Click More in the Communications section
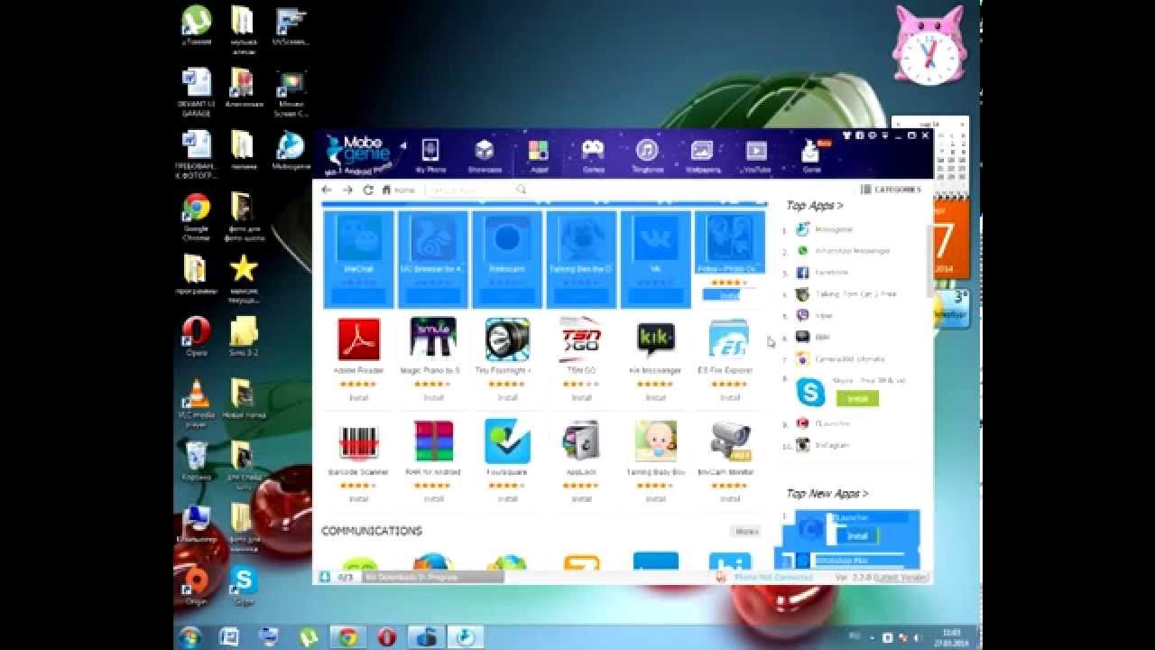This screenshot has height=650, width=1155. pos(745,532)
